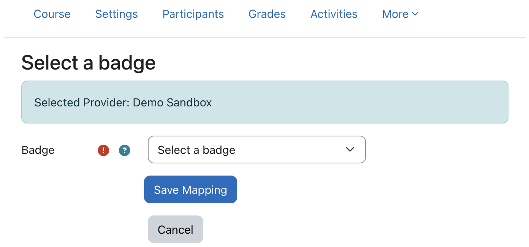Open the badge selection combo box
529x247 pixels.
[x=257, y=149]
